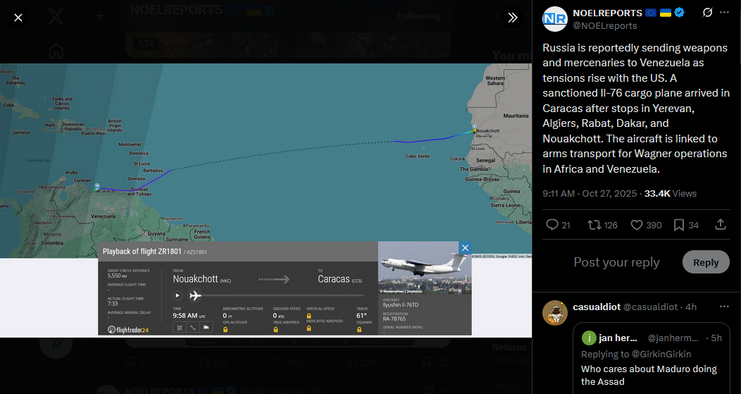
Task: Click the Grok explain icon on the post
Action: click(x=707, y=12)
